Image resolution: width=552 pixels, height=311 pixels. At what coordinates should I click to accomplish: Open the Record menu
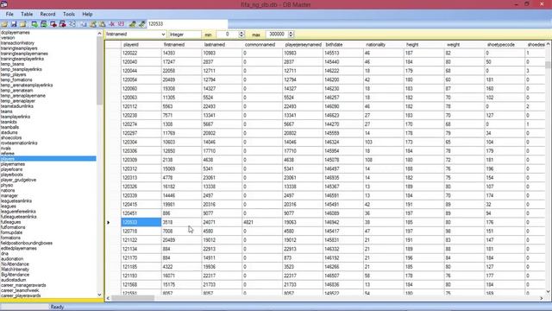tap(47, 14)
